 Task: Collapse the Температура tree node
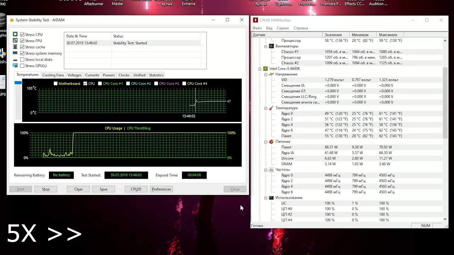pyautogui.click(x=266, y=108)
